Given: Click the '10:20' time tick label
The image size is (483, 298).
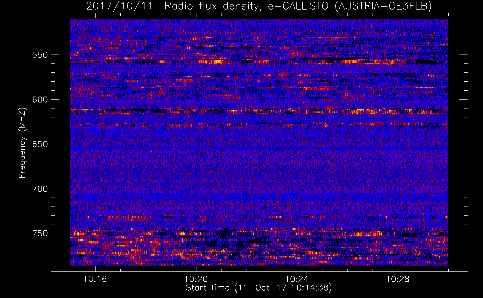Looking at the screenshot, I should coord(196,279).
